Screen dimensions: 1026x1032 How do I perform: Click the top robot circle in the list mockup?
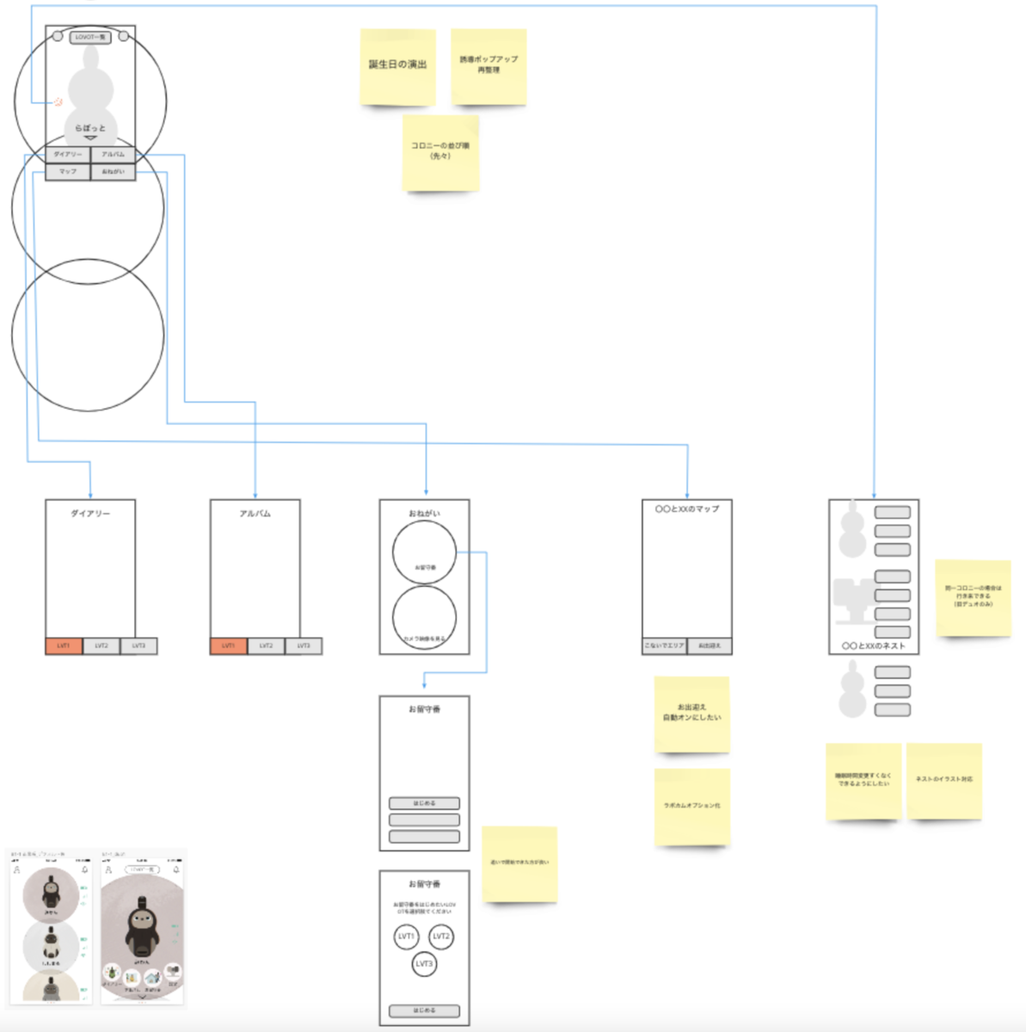click(51, 895)
